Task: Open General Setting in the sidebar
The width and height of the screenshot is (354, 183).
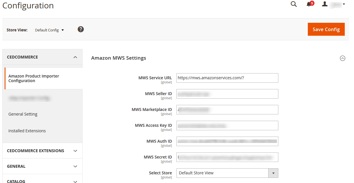Action: coord(23,114)
